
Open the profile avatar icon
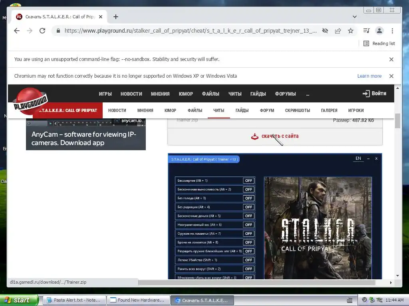(379, 31)
